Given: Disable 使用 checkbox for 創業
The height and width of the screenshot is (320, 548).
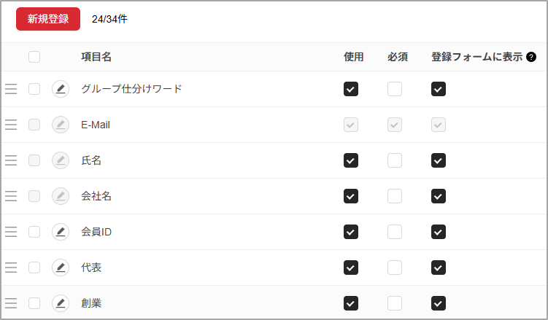Looking at the screenshot, I should pyautogui.click(x=351, y=303).
